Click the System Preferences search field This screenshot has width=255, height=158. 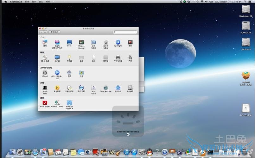126,32
